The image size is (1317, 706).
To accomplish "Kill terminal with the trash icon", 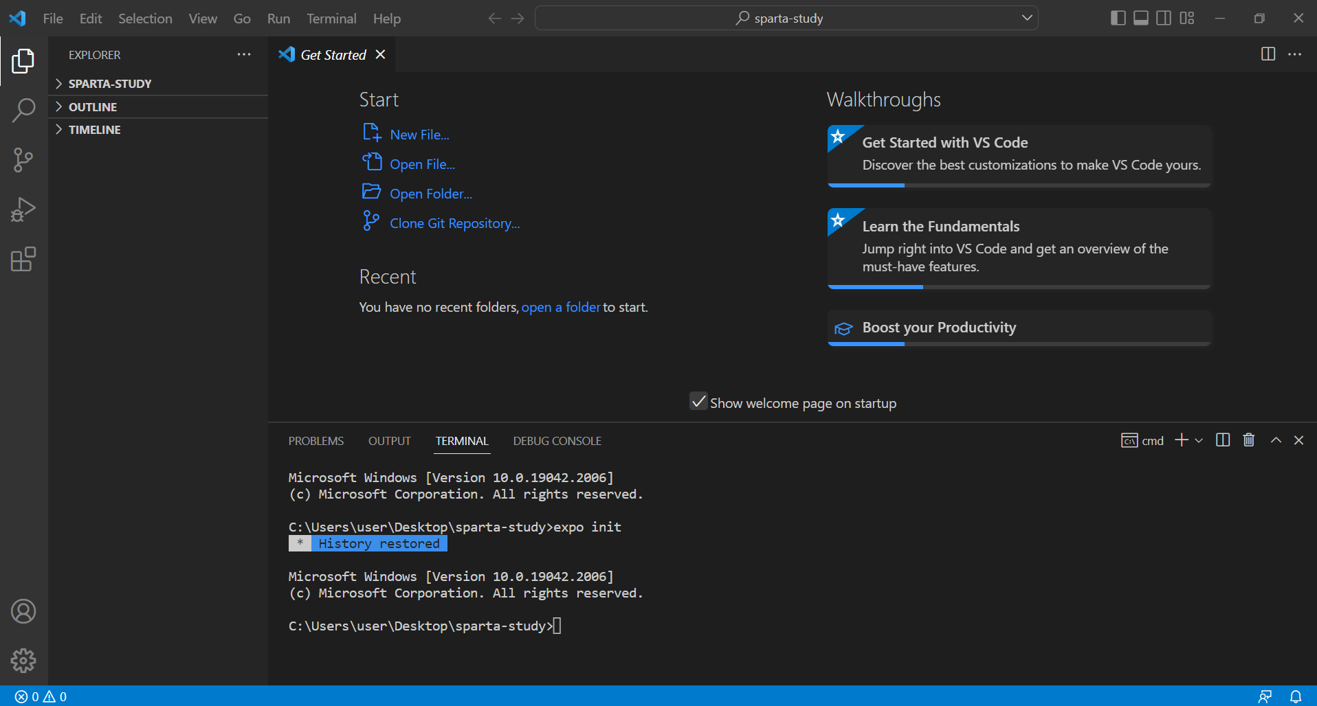I will pyautogui.click(x=1249, y=440).
